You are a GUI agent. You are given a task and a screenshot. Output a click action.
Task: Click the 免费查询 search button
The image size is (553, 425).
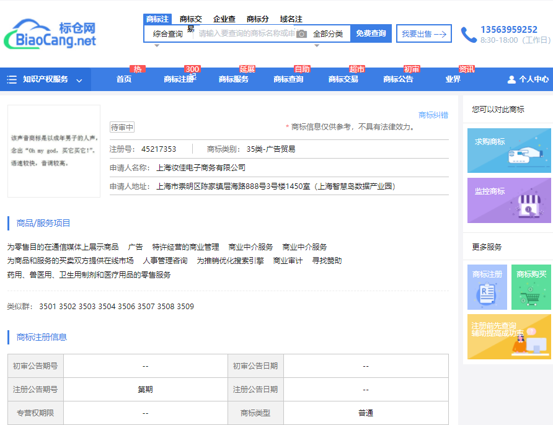(371, 33)
